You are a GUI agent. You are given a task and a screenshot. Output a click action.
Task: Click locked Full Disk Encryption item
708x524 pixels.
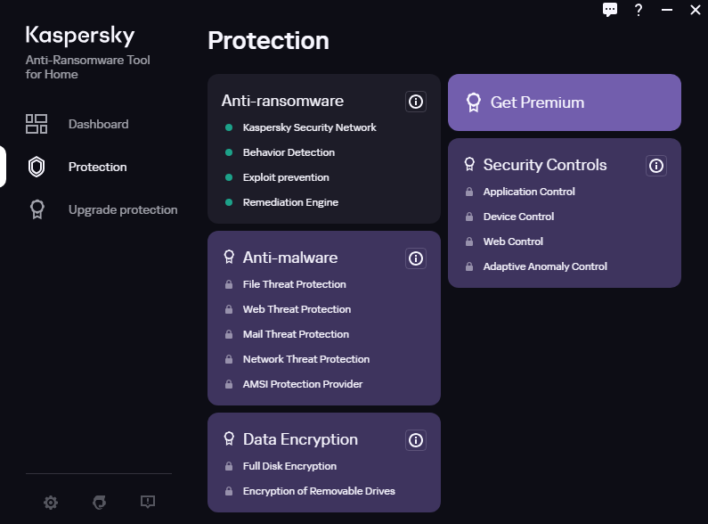(289, 466)
